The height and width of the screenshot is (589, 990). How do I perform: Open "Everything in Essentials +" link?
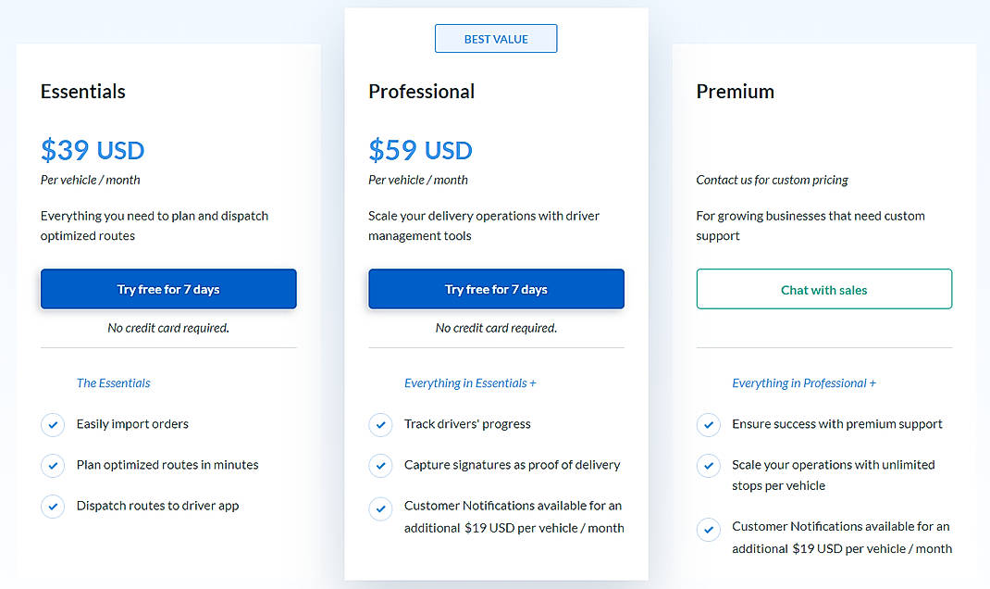470,382
